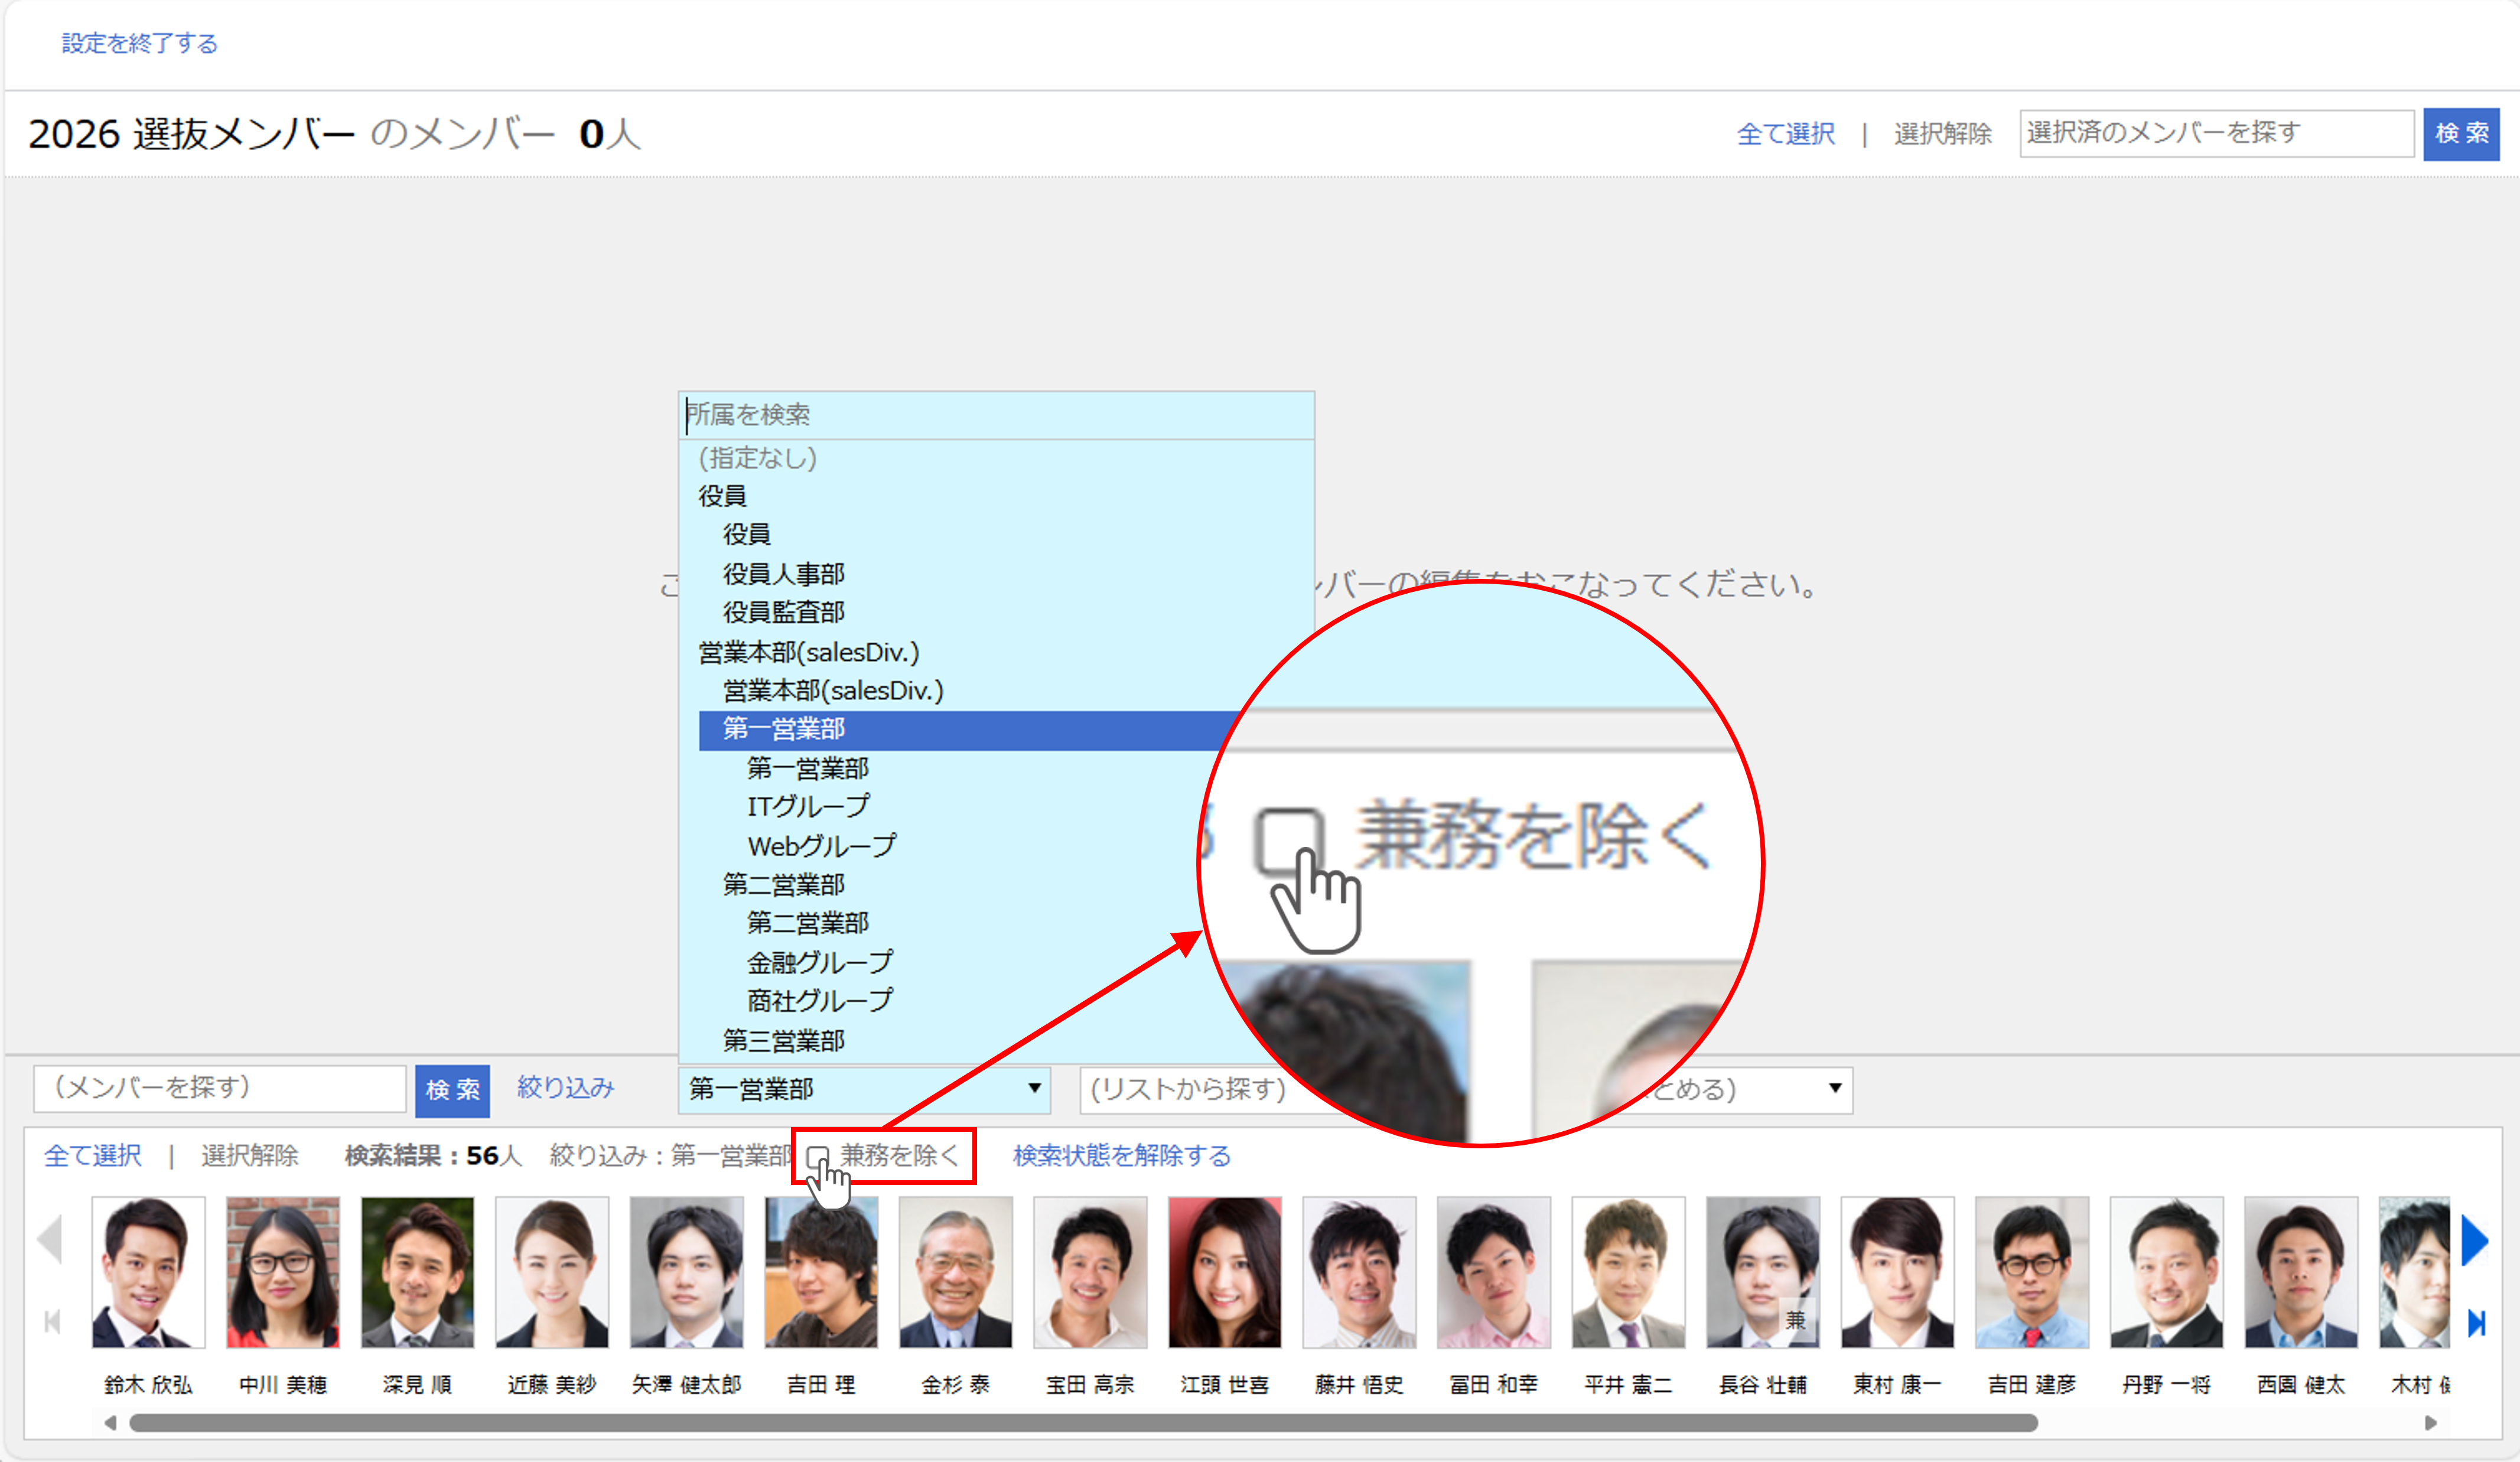The image size is (2520, 1462).
Task: Choose (指定なし) in department list
Action: click(x=757, y=458)
